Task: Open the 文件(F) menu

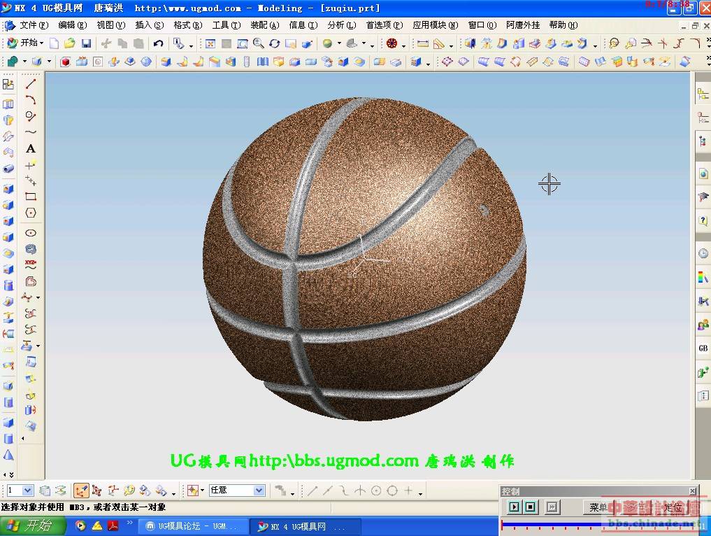Action: coord(34,25)
